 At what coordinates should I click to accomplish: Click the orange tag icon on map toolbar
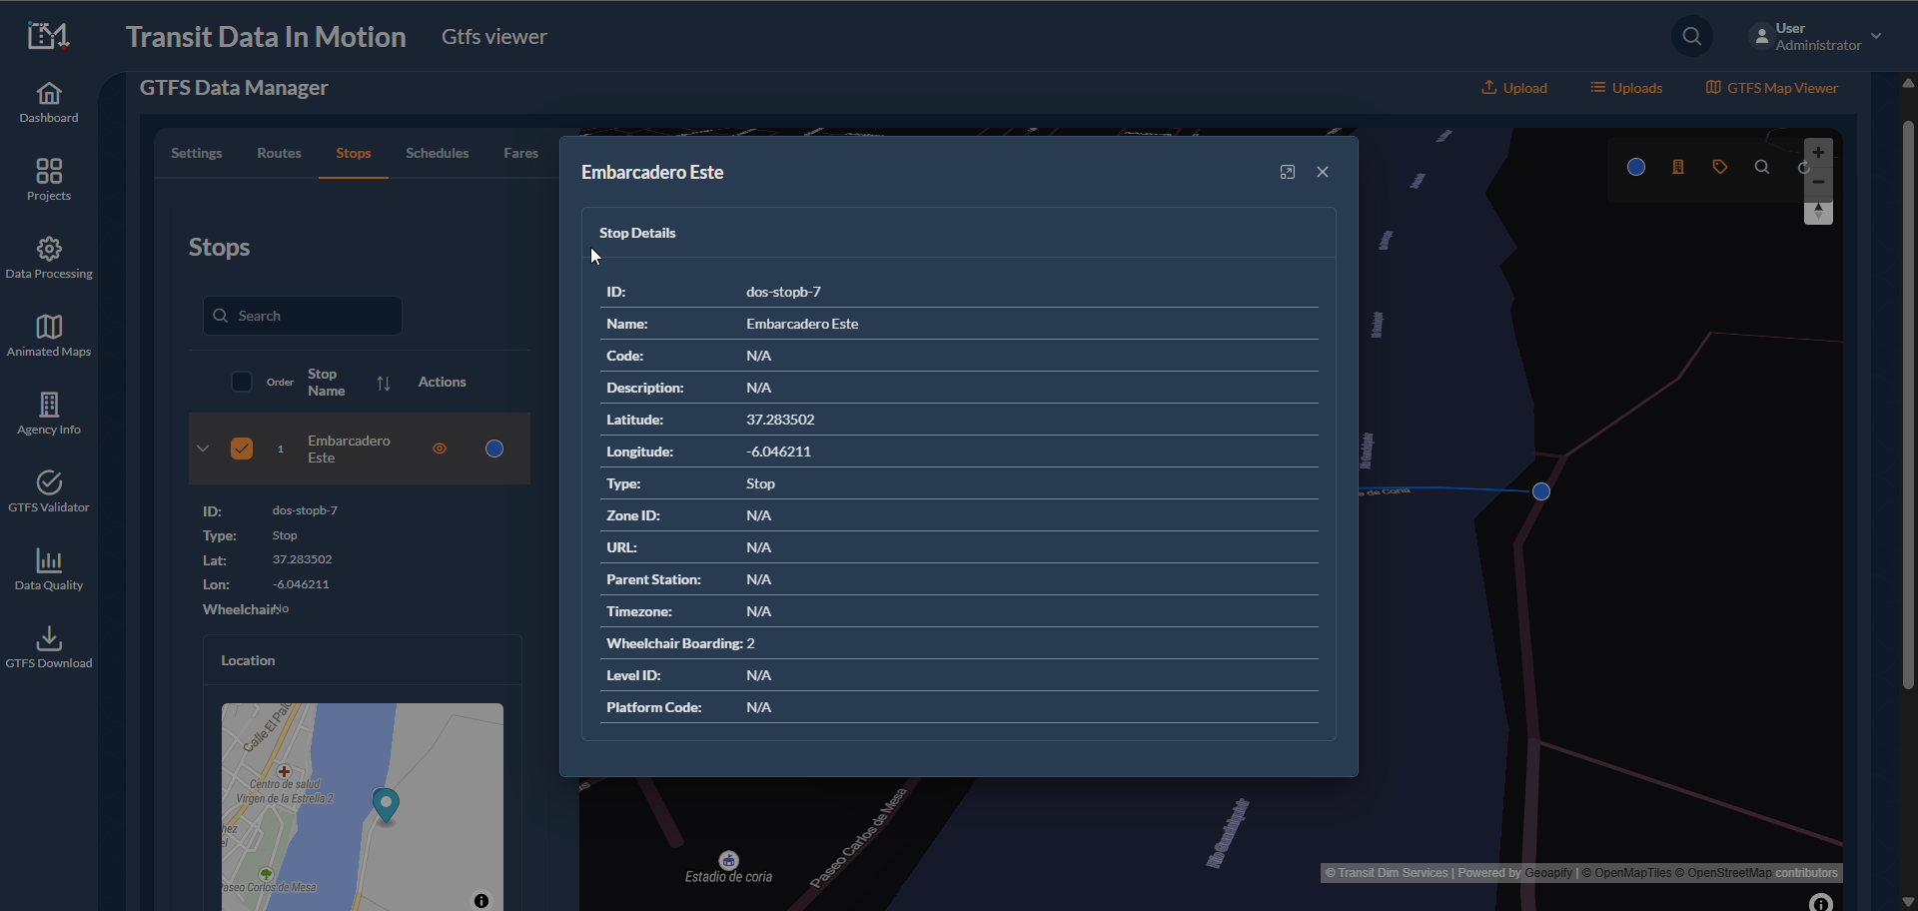[x=1720, y=167]
